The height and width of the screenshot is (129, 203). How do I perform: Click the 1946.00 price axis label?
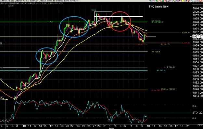[x=197, y=42]
